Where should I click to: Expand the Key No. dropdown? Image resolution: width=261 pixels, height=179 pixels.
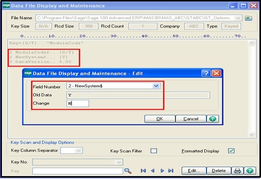point(119,162)
